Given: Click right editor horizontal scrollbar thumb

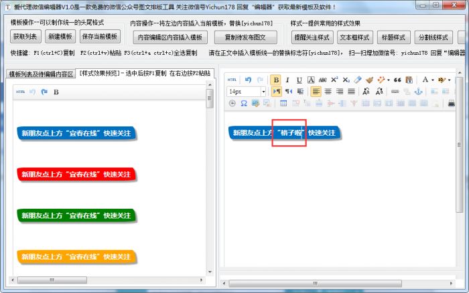Looking at the screenshot, I should pyautogui.click(x=316, y=283).
